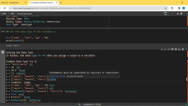Close the My Drive - Google Drive tab
This screenshot has height=106, width=188.
(26, 3)
